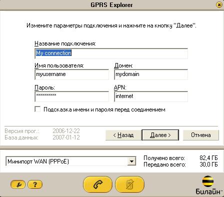This screenshot has height=197, width=224.
Task: Click the label APN:
Action: click(x=120, y=87)
